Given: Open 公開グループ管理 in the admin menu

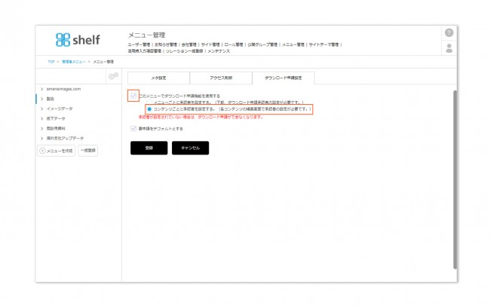Looking at the screenshot, I should click(x=262, y=44).
